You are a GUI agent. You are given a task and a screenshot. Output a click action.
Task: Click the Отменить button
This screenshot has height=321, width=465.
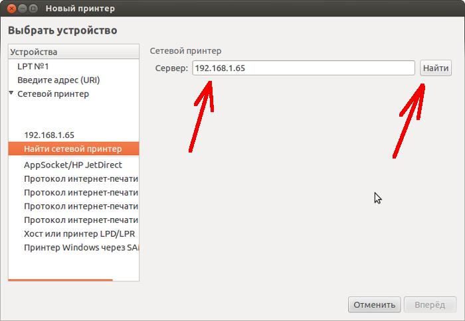point(375,305)
